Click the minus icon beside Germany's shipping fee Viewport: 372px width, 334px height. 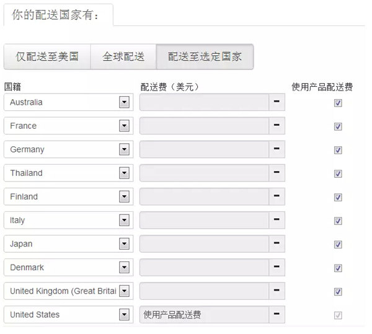tap(277, 149)
